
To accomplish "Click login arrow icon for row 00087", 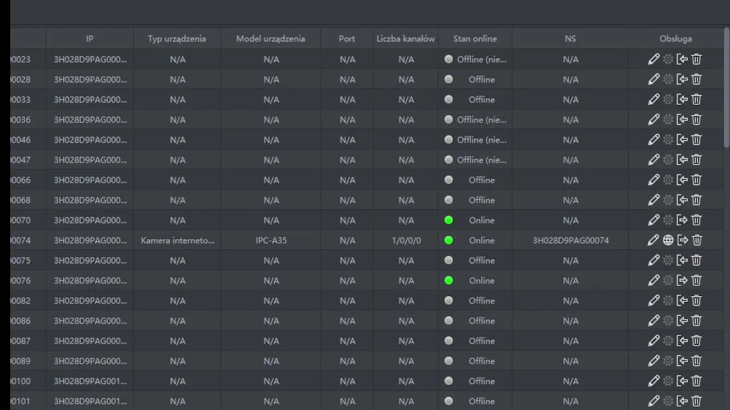I will pos(682,341).
